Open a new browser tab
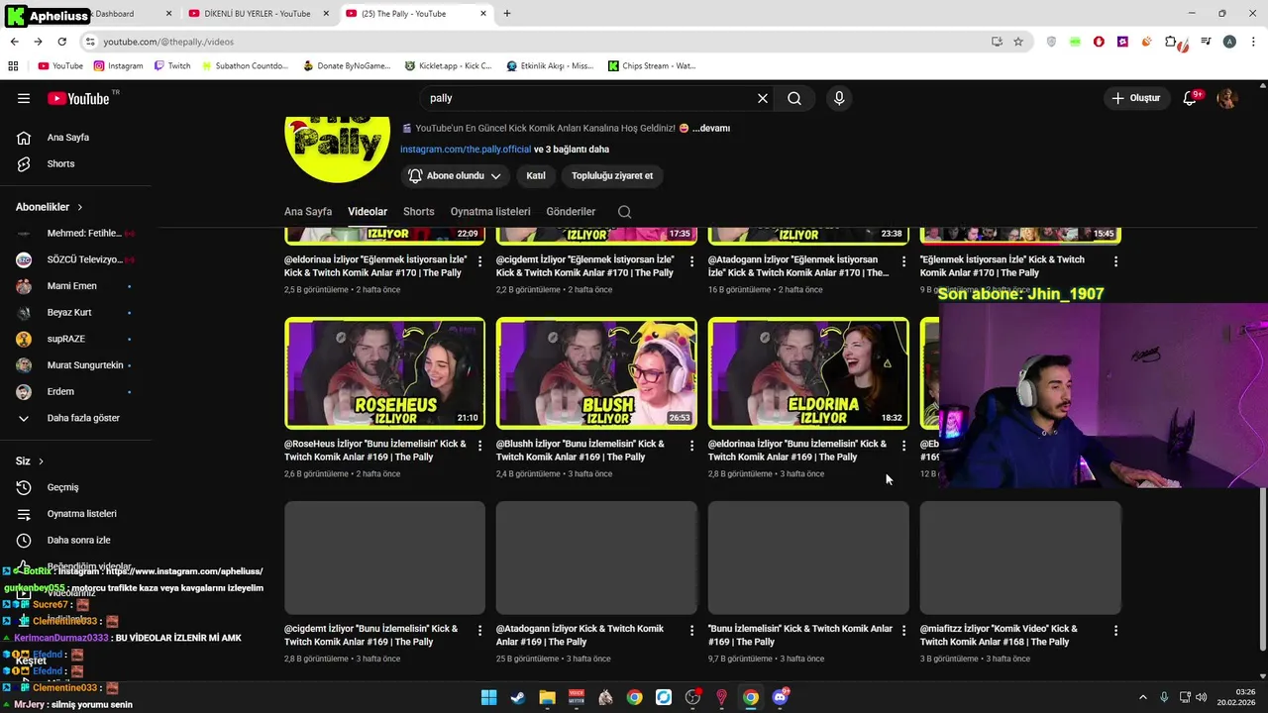This screenshot has width=1268, height=713. [507, 14]
